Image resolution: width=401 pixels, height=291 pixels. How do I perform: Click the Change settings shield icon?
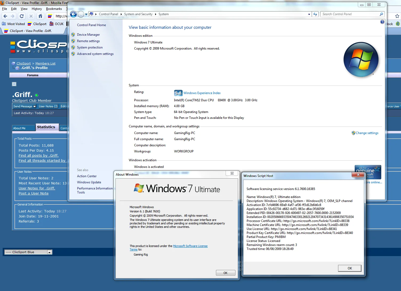[353, 133]
